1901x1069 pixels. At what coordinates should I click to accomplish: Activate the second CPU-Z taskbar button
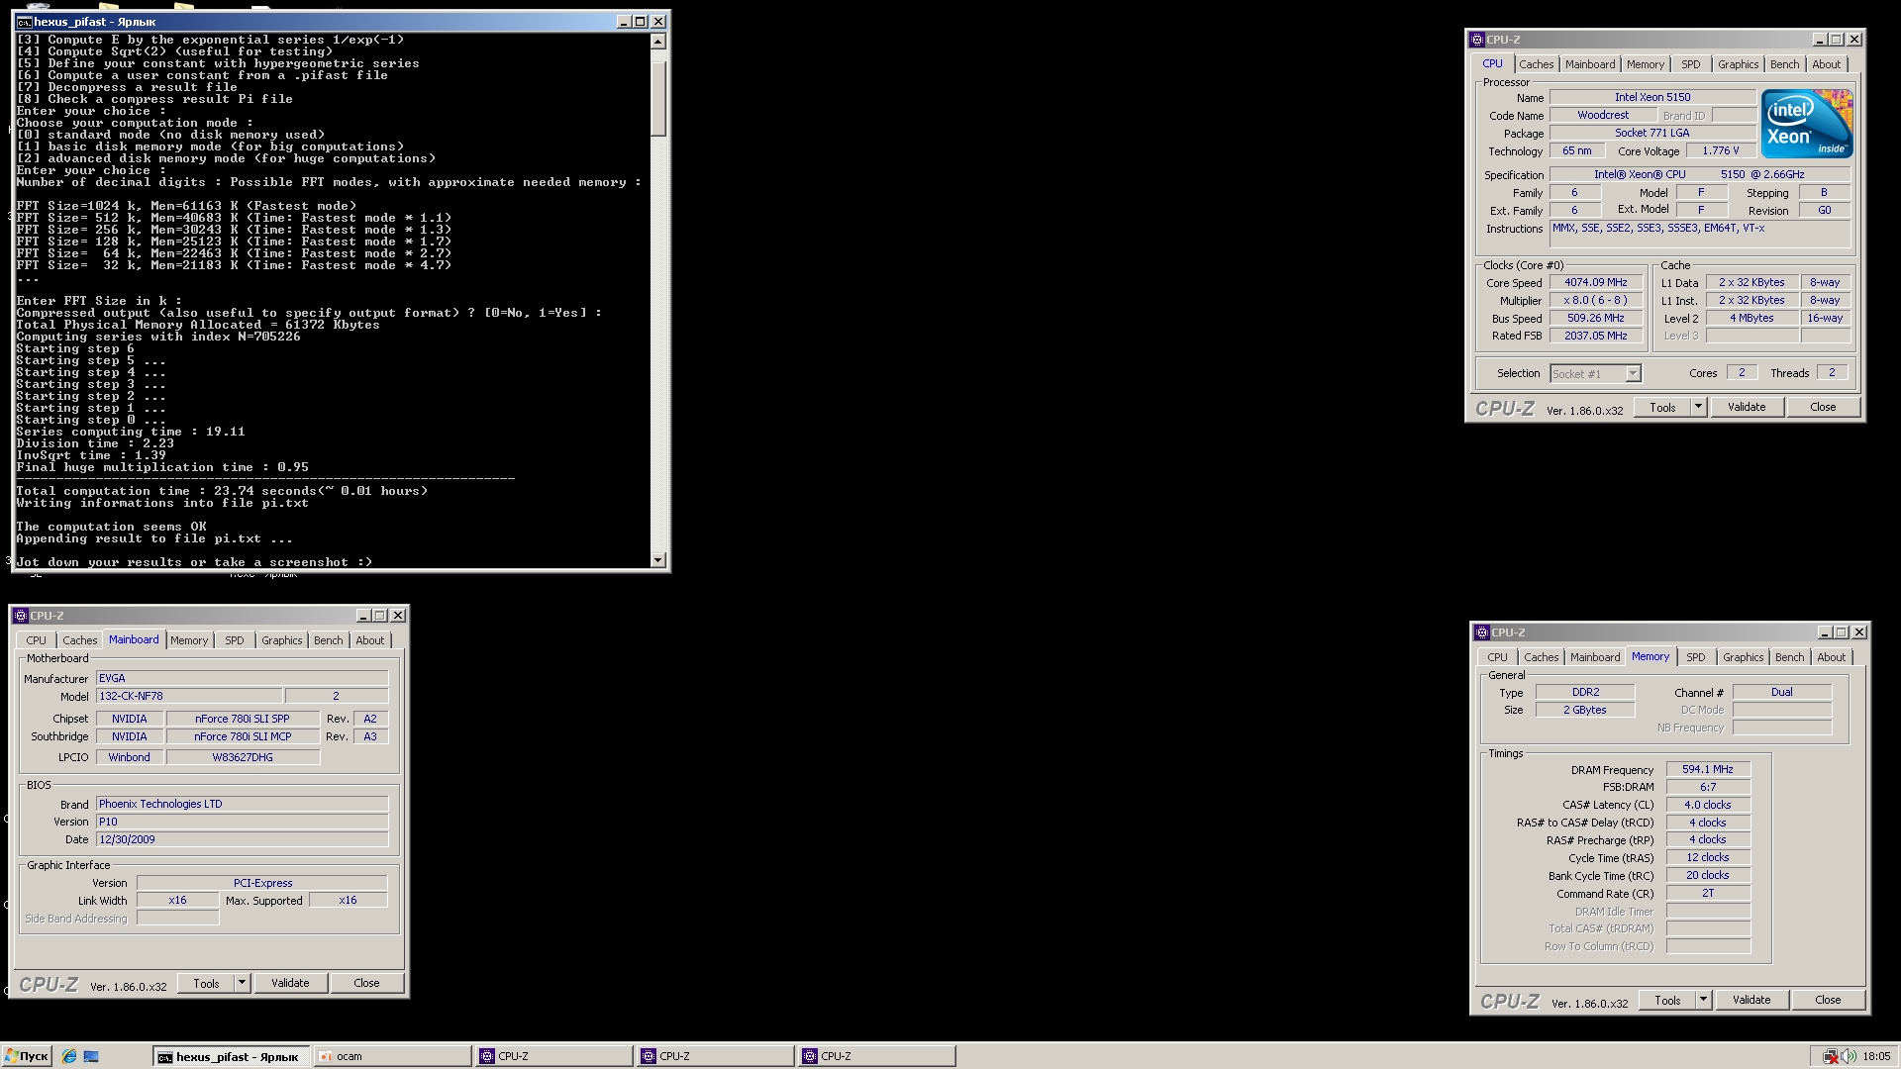[716, 1056]
